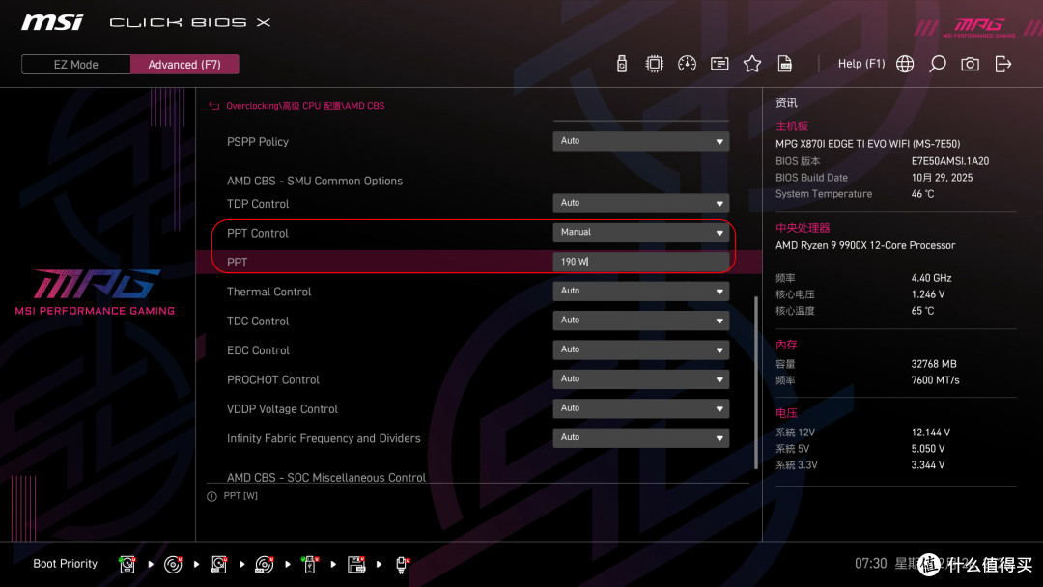Click the Boot Priority label
Viewport: 1043px width, 587px height.
(66, 564)
